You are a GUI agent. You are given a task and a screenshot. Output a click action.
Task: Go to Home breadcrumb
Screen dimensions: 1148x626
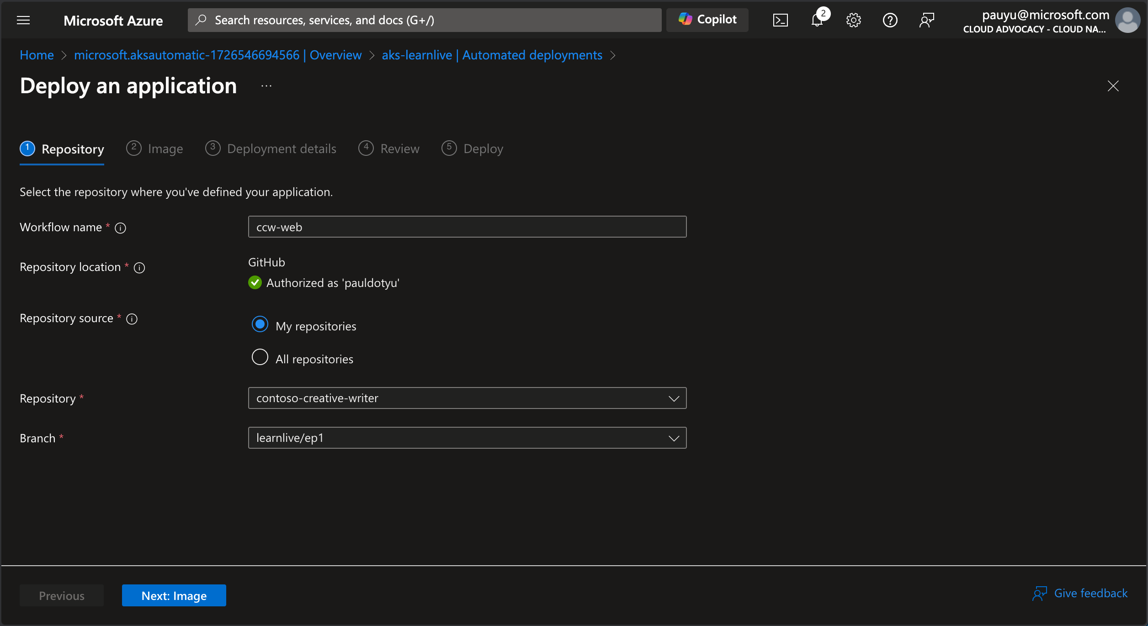tap(37, 55)
